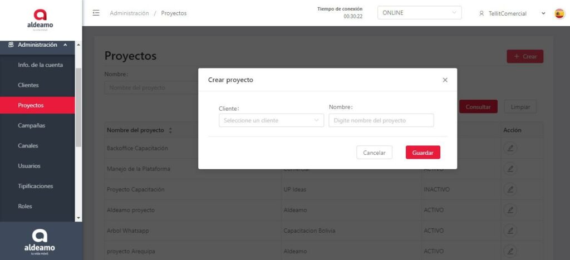Open the Seleccione un cliente dropdown
The height and width of the screenshot is (260, 570).
[271, 120]
